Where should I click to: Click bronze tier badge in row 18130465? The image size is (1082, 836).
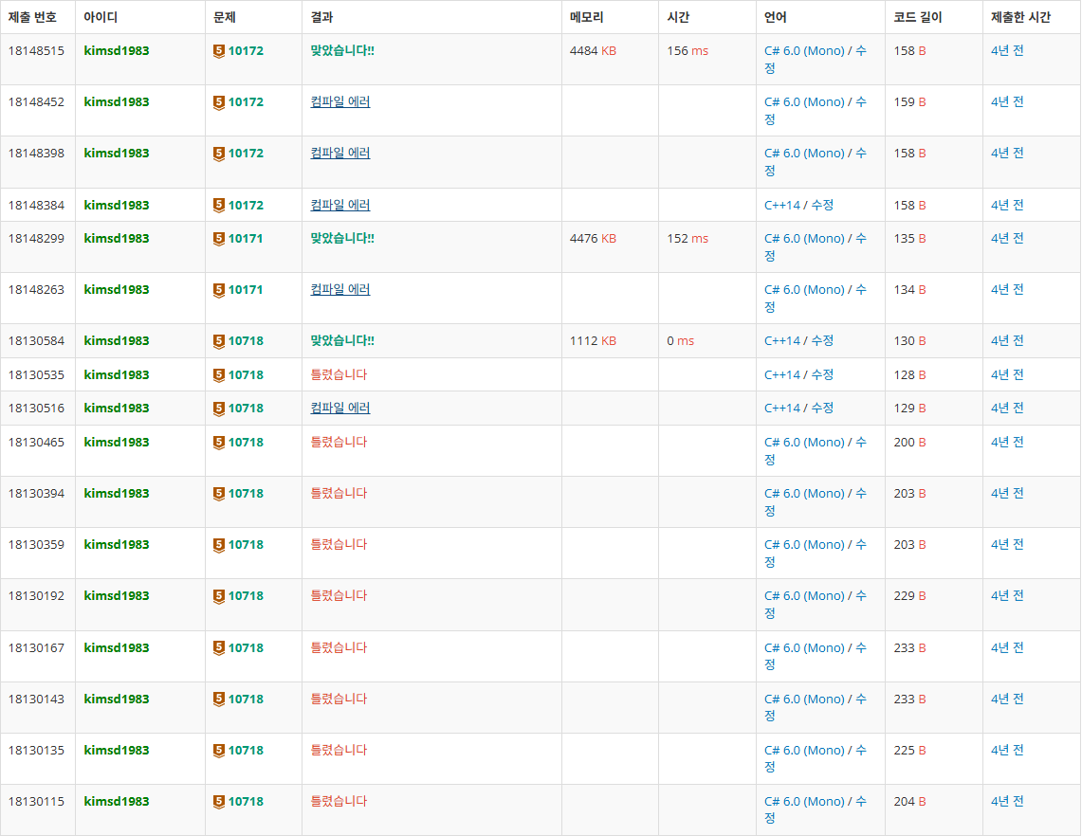click(x=219, y=442)
